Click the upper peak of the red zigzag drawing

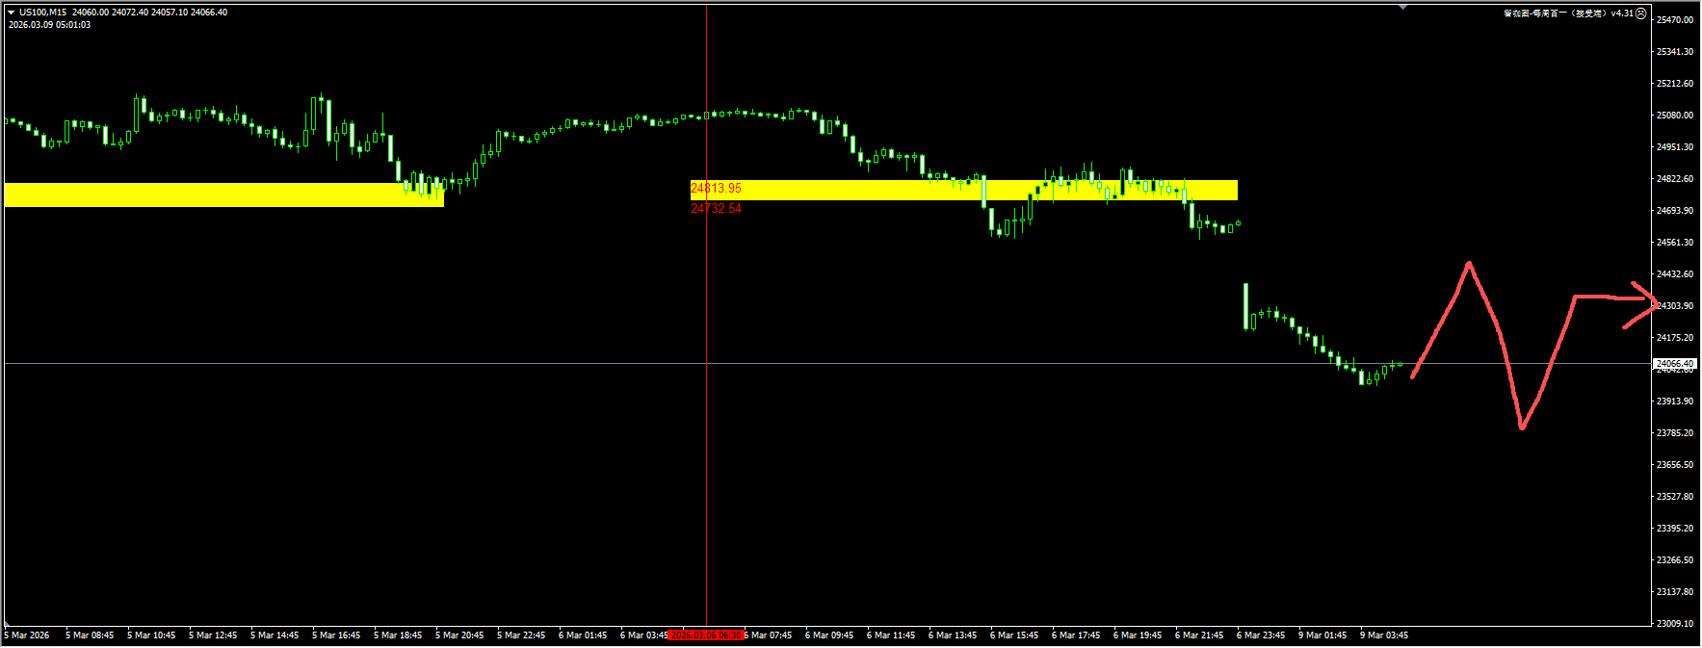click(1468, 264)
